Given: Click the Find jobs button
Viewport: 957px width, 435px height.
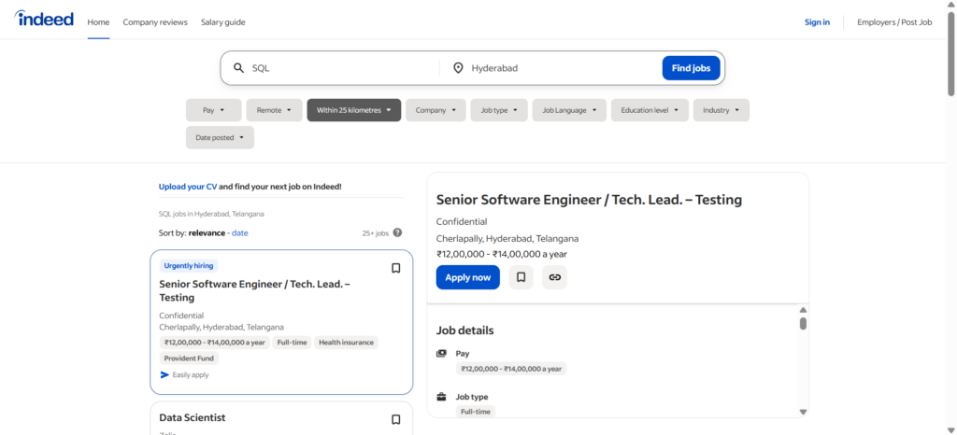Looking at the screenshot, I should [x=691, y=68].
